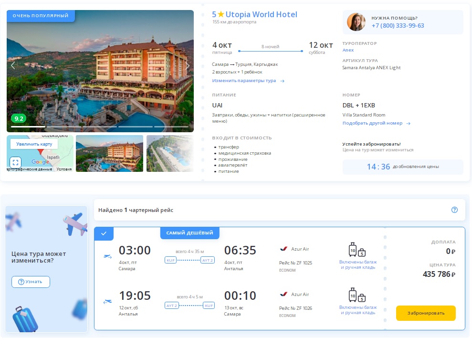This screenshot has width=472, height=338.
Task: Click the help question mark icon near charter flights
Action: point(454,210)
